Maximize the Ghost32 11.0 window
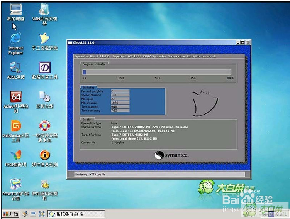 [243, 42]
